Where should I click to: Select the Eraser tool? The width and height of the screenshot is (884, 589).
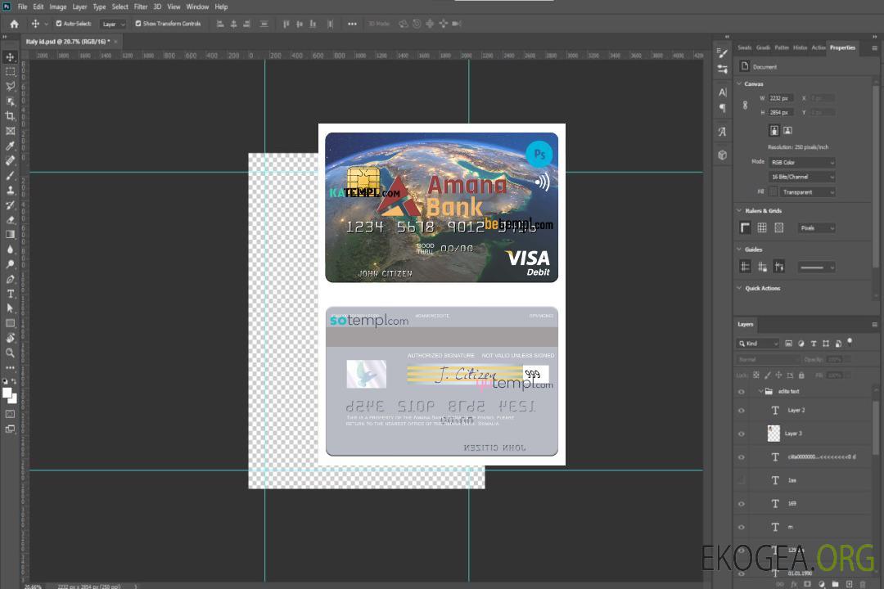tap(10, 220)
